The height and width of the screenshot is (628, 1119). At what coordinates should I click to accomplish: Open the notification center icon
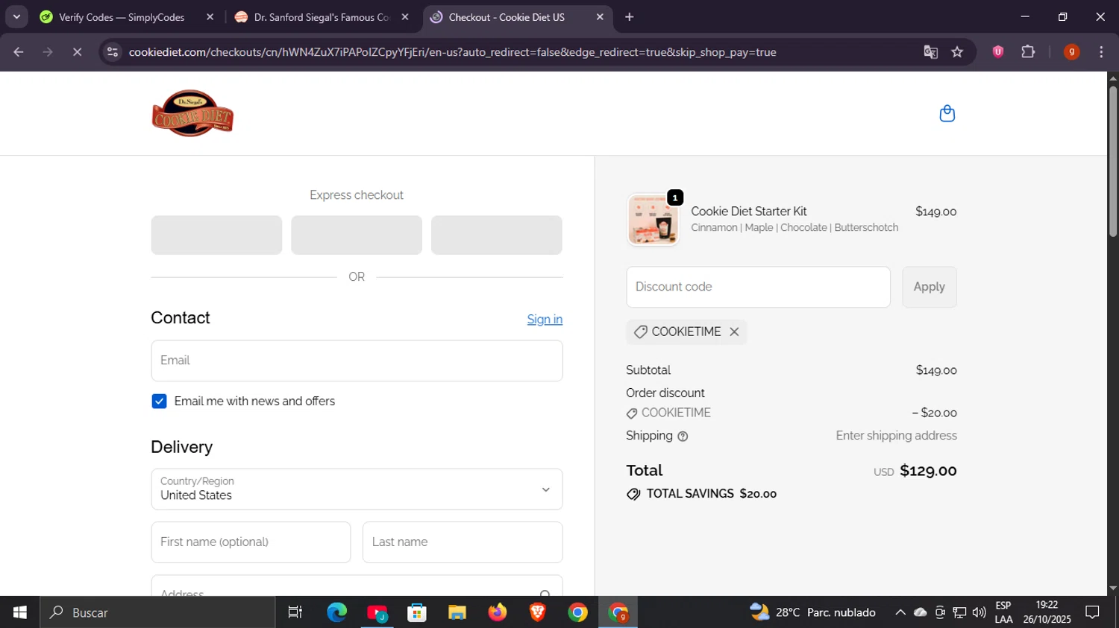(1092, 612)
